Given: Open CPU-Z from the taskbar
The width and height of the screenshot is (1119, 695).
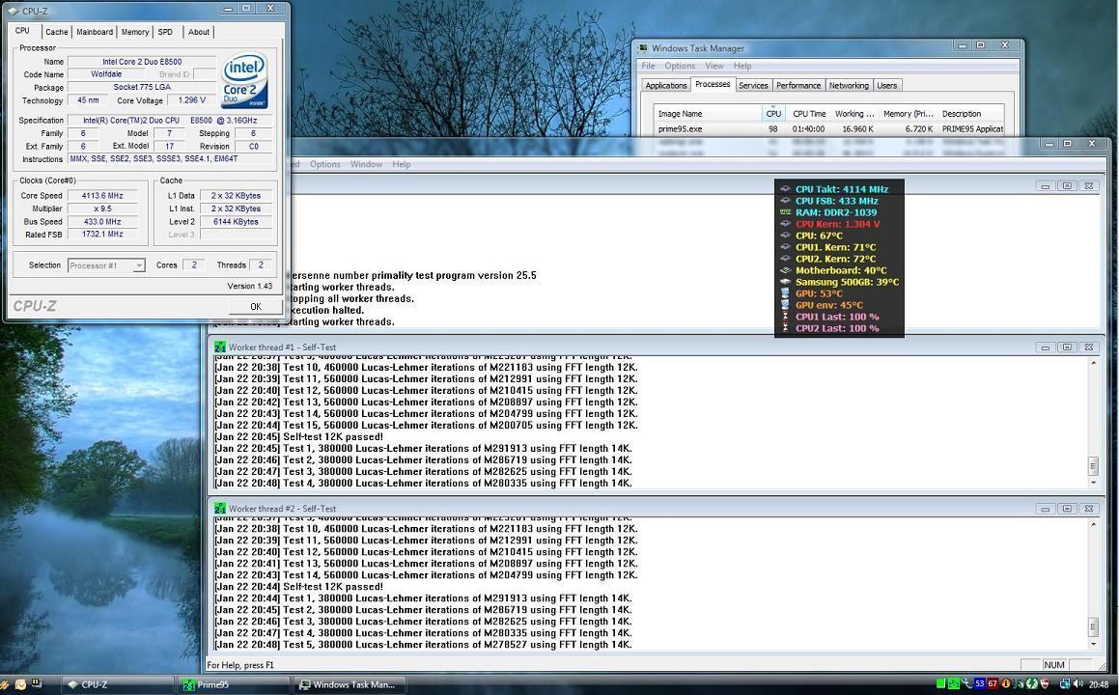Looking at the screenshot, I should [x=118, y=684].
